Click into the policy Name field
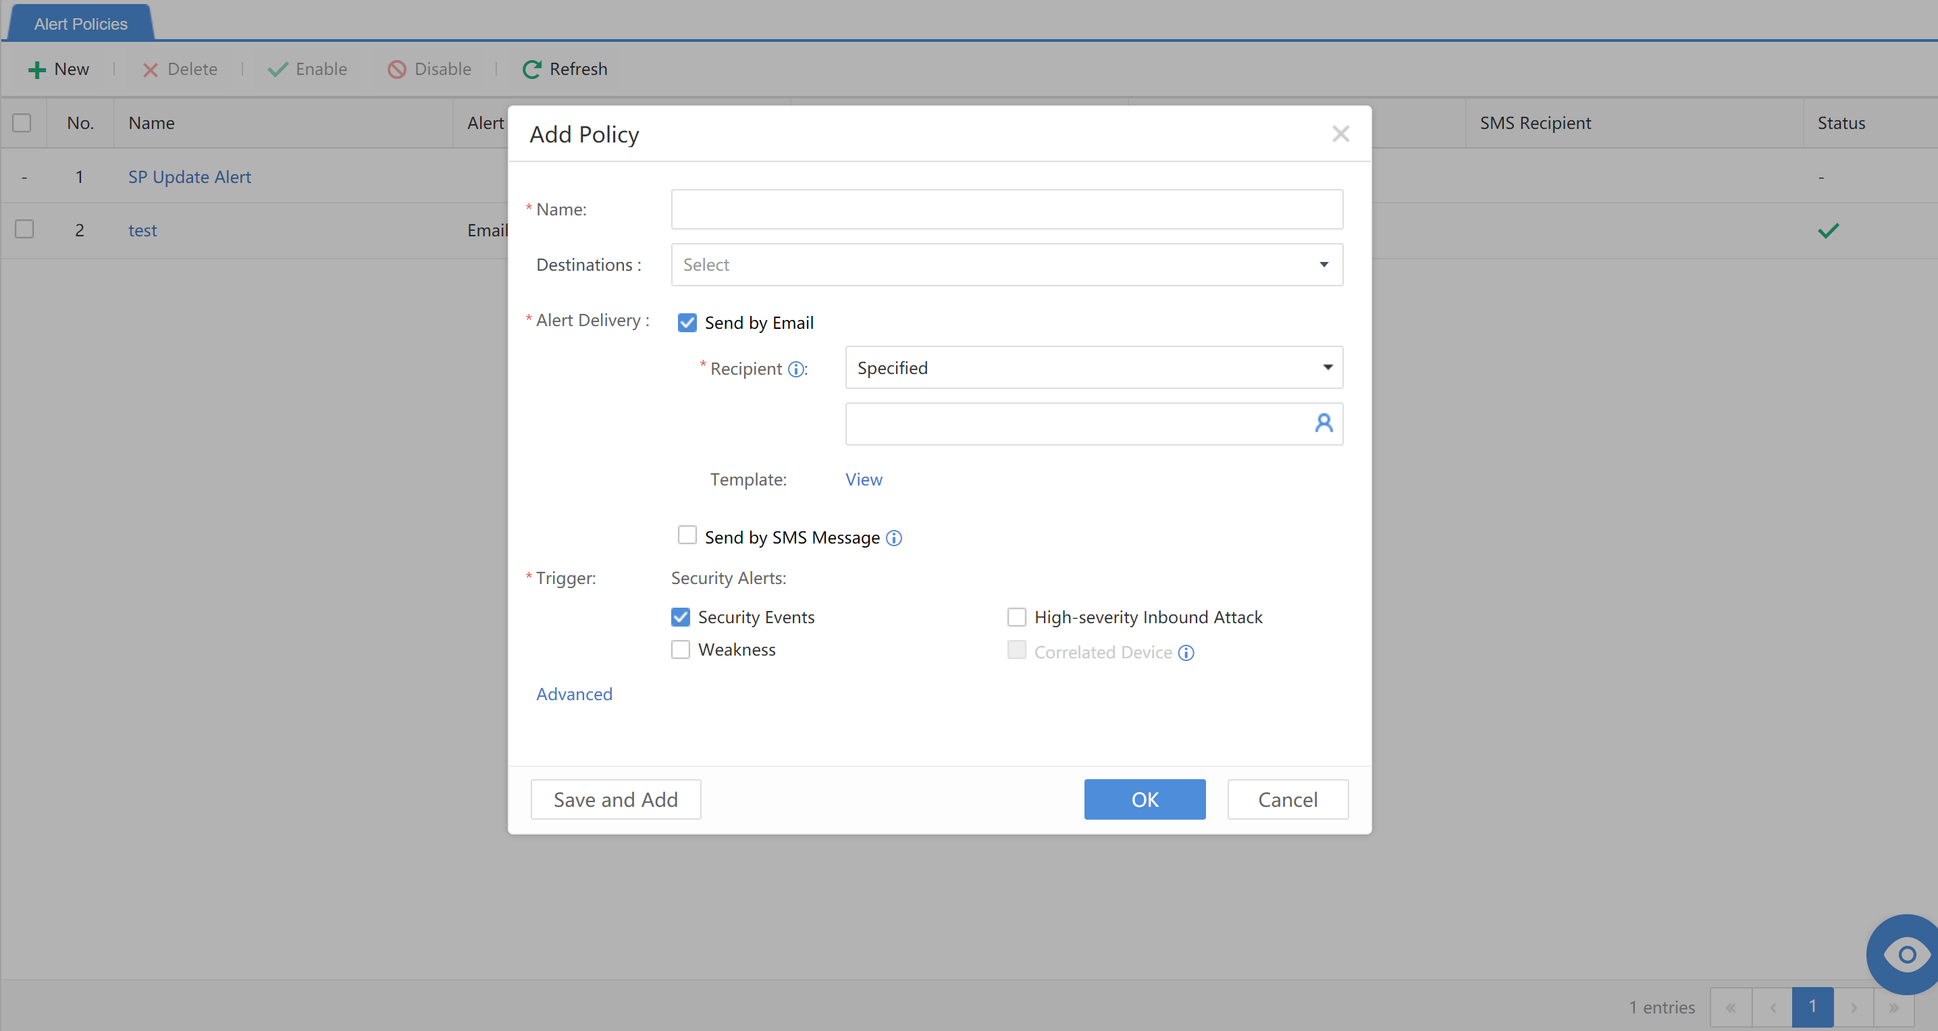 point(1006,209)
